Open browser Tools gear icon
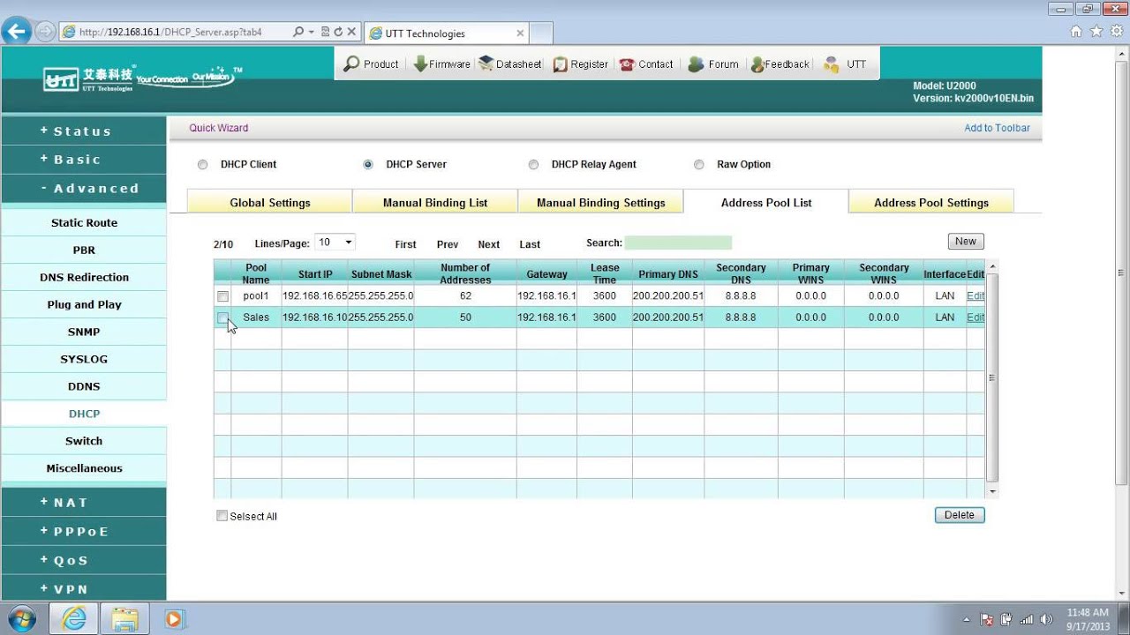The width and height of the screenshot is (1130, 635). 1117,32
